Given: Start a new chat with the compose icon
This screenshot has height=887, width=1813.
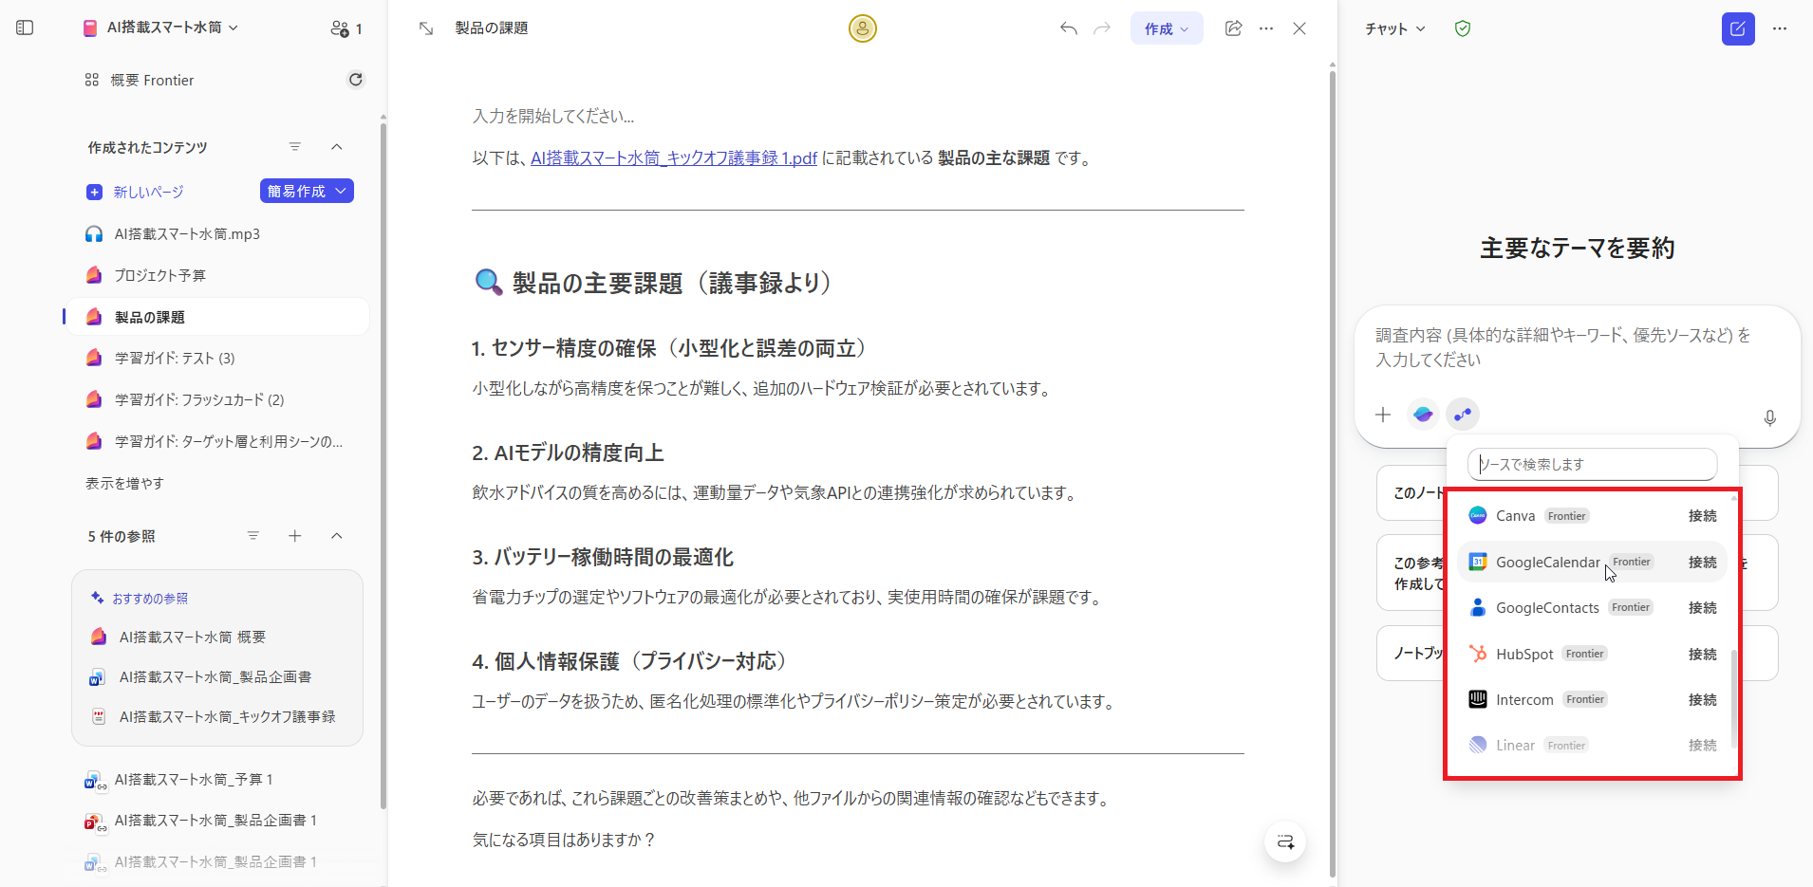Looking at the screenshot, I should click(x=1739, y=28).
